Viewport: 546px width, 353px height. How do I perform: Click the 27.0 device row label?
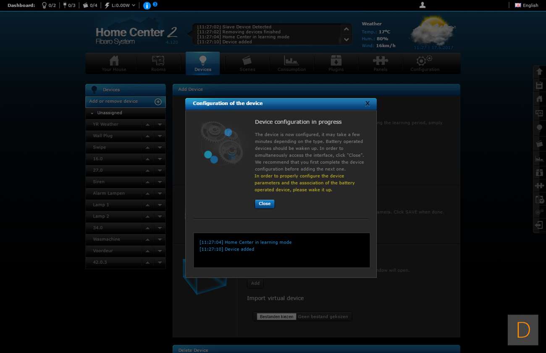pyautogui.click(x=98, y=171)
